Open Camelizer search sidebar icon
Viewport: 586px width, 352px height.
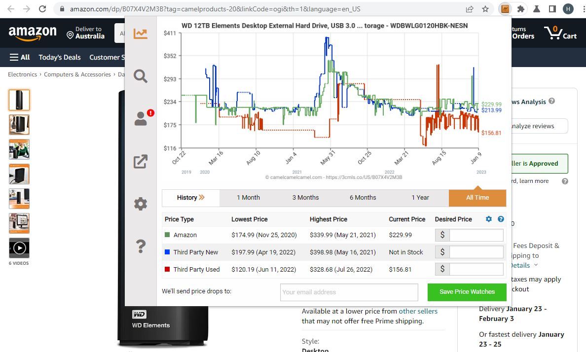[x=141, y=76]
